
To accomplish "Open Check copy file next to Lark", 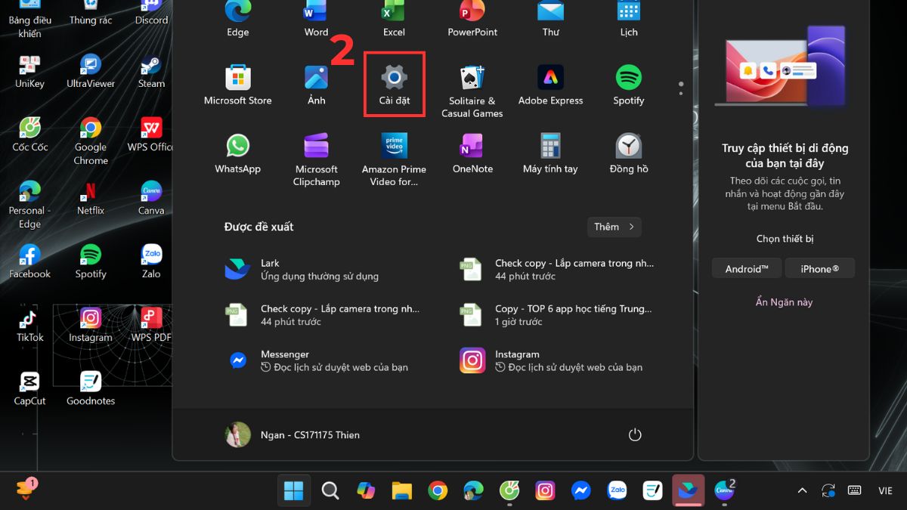I will coord(558,270).
